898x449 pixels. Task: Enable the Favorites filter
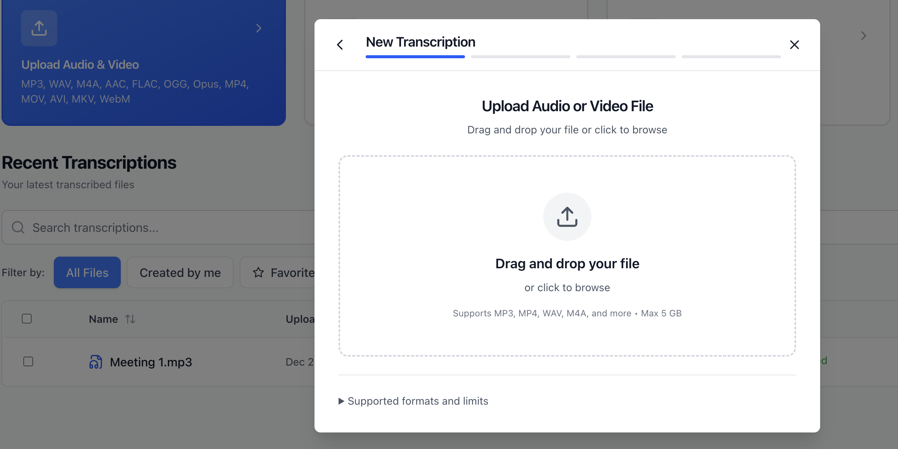(286, 272)
